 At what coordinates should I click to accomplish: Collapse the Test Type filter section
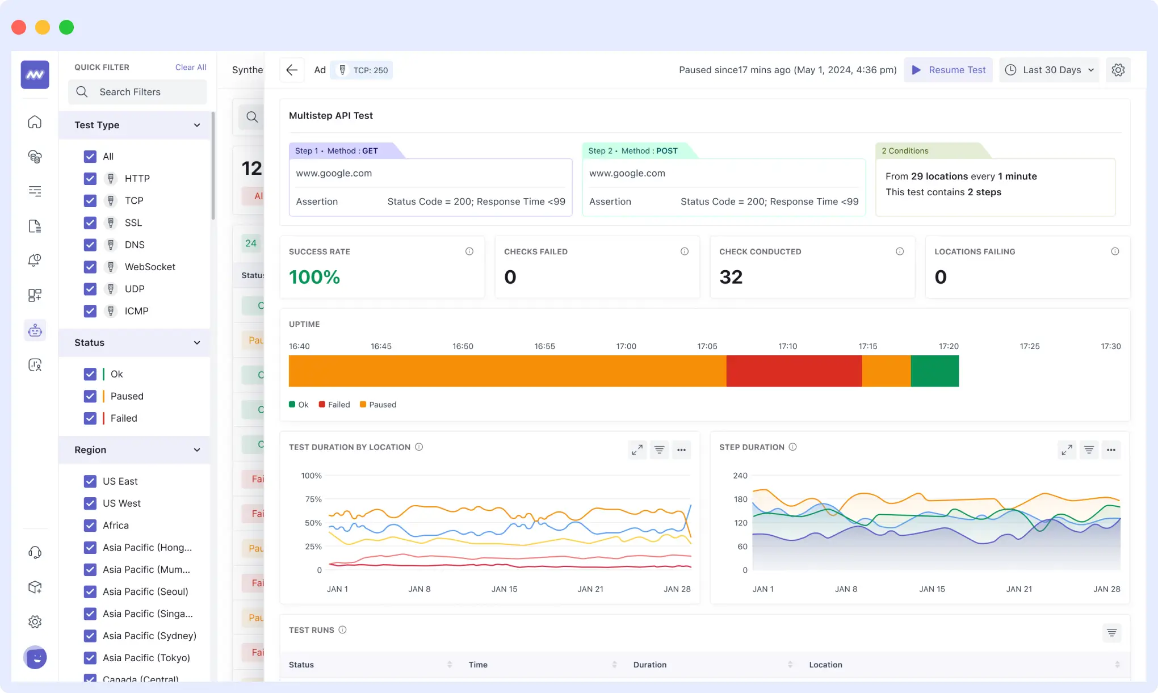coord(197,125)
